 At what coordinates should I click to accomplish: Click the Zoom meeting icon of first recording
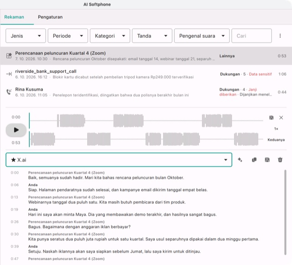click(x=9, y=56)
